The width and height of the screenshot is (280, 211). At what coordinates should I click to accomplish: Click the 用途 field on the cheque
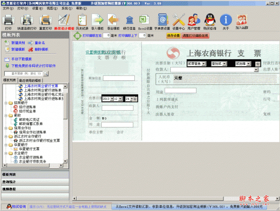[x=180, y=91]
